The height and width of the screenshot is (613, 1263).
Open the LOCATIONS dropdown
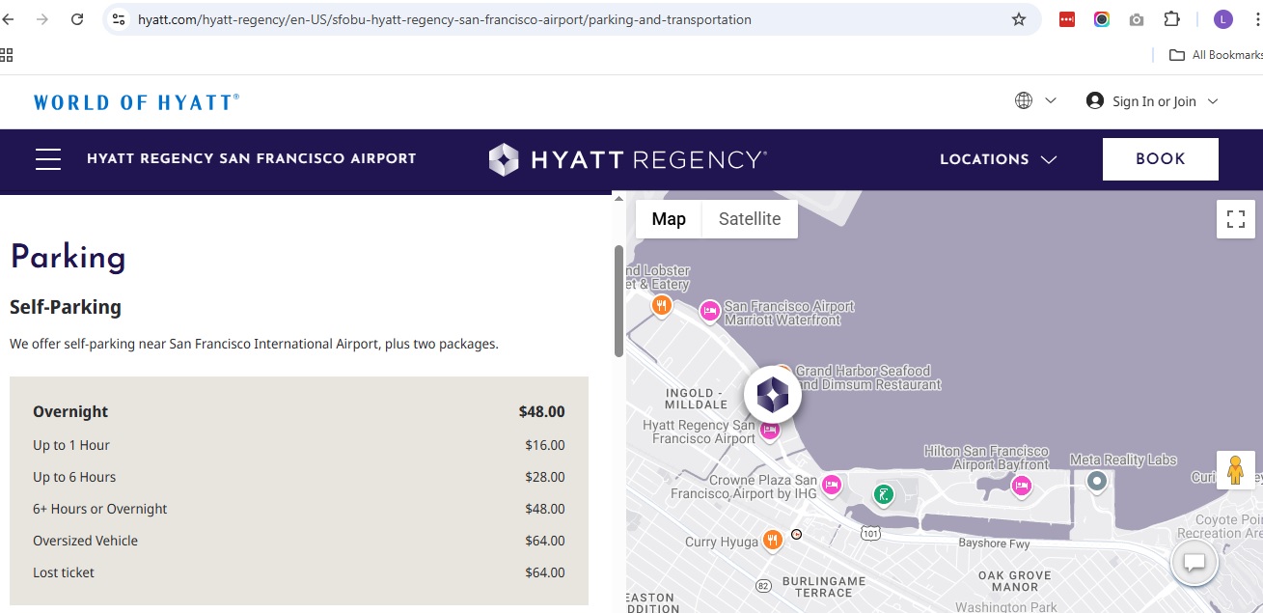click(999, 159)
